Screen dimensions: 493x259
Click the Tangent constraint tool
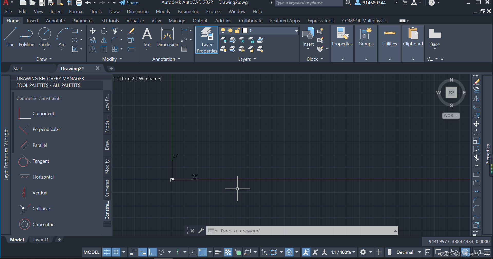[x=34, y=161]
